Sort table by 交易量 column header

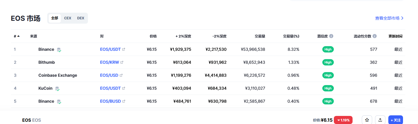pyautogui.click(x=260, y=36)
